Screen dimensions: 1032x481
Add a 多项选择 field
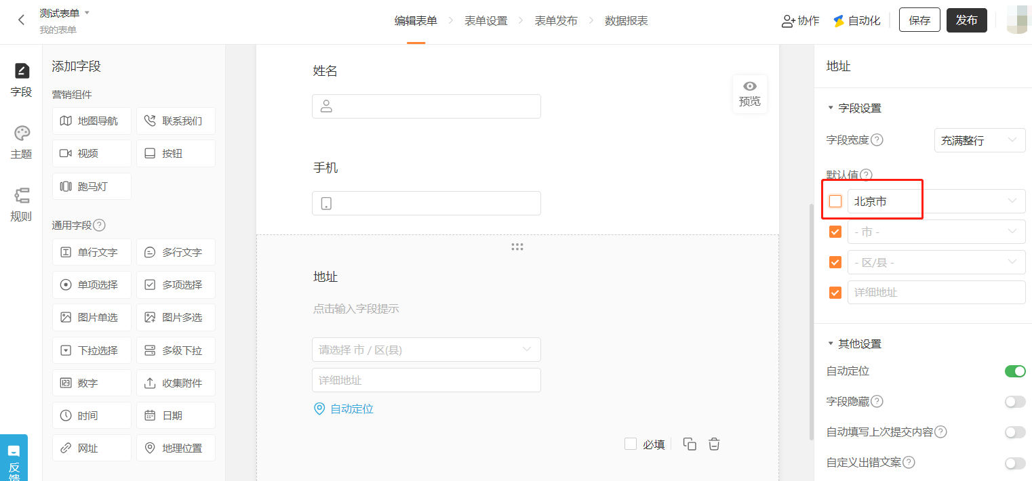[176, 285]
